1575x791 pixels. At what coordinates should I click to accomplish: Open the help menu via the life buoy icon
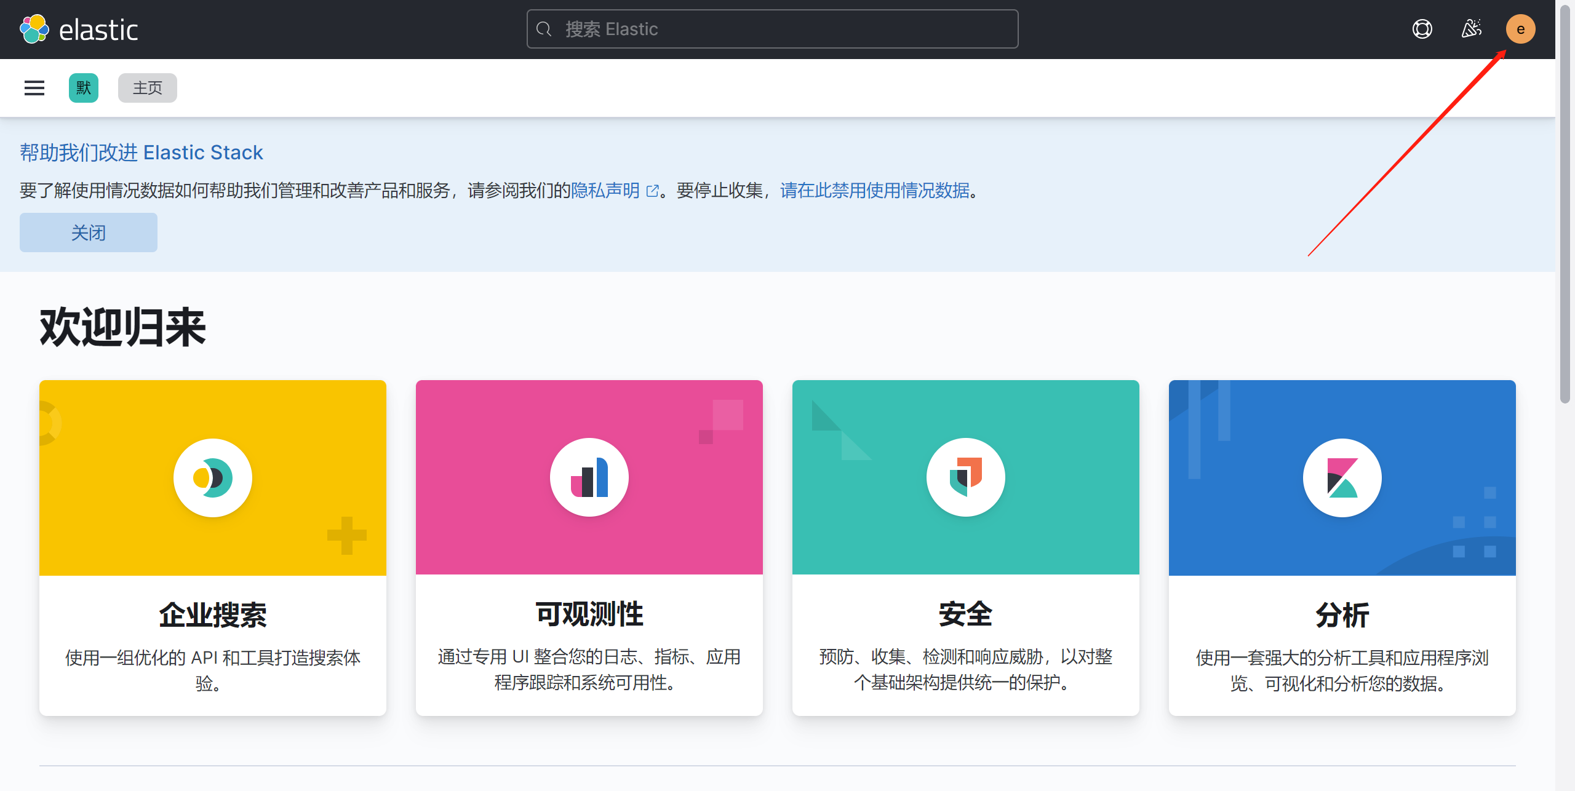(x=1422, y=28)
